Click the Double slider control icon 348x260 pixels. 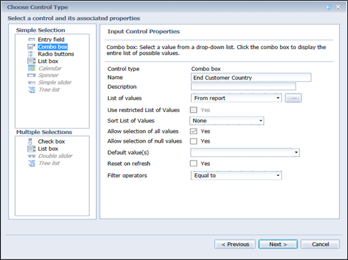click(32, 156)
